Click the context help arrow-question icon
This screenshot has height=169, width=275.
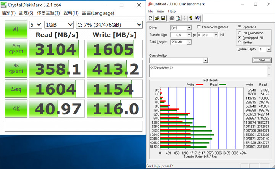197,18
